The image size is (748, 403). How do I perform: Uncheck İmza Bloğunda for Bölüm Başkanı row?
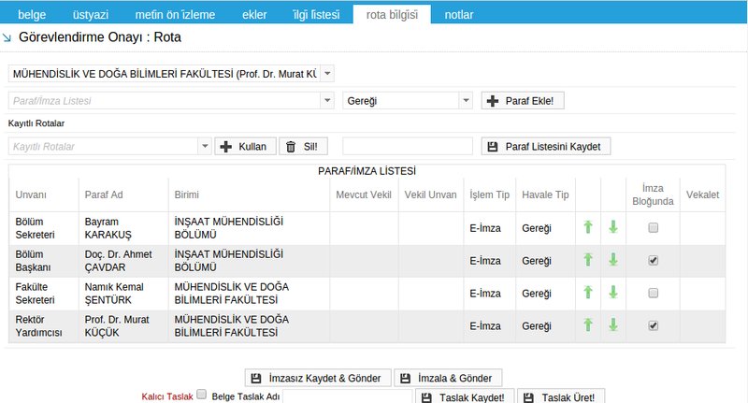pos(654,261)
